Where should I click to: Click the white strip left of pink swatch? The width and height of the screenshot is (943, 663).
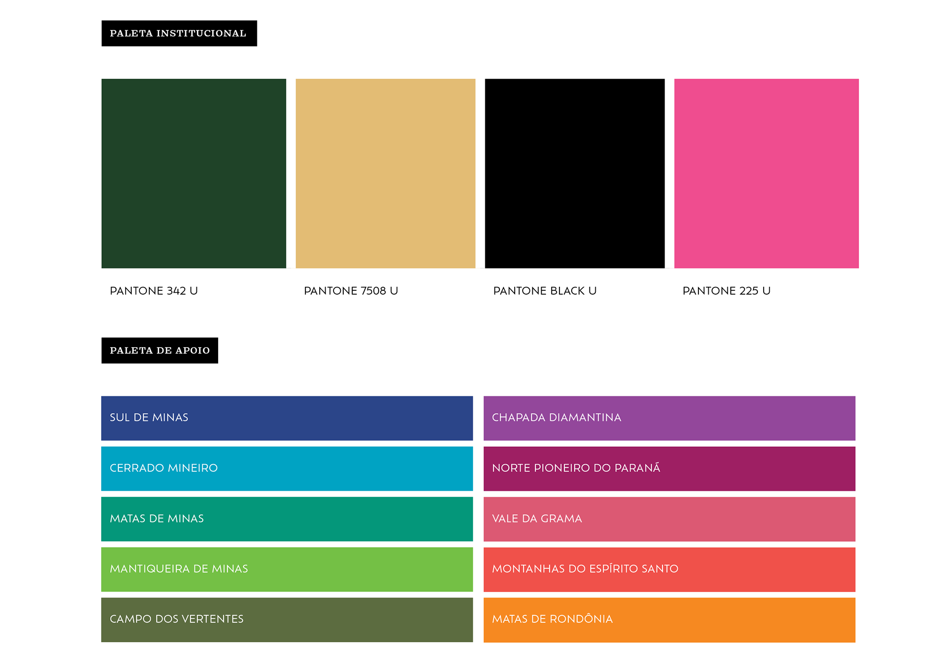click(669, 173)
